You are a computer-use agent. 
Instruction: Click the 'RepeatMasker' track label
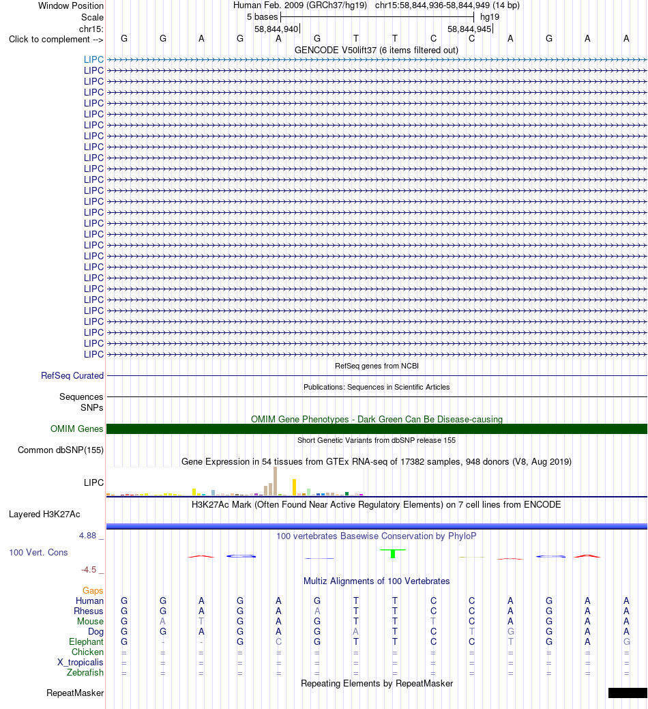(x=75, y=693)
